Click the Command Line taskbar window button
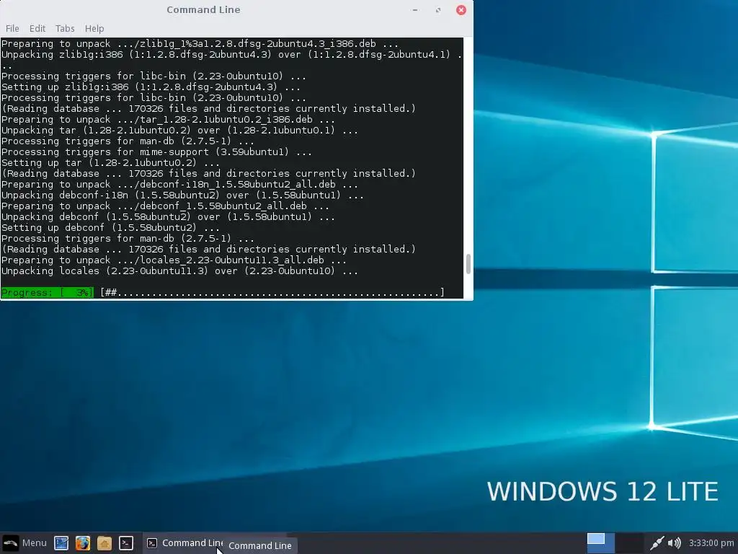Screen dimensions: 738x554 184,542
